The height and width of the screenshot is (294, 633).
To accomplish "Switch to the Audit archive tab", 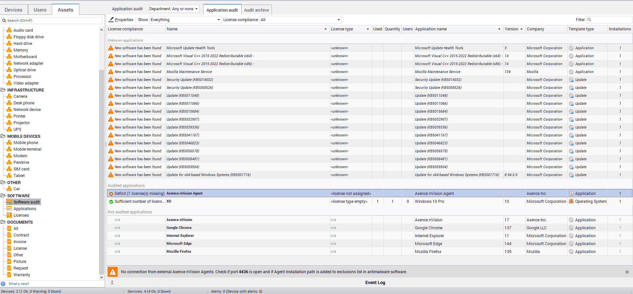I will tap(256, 10).
